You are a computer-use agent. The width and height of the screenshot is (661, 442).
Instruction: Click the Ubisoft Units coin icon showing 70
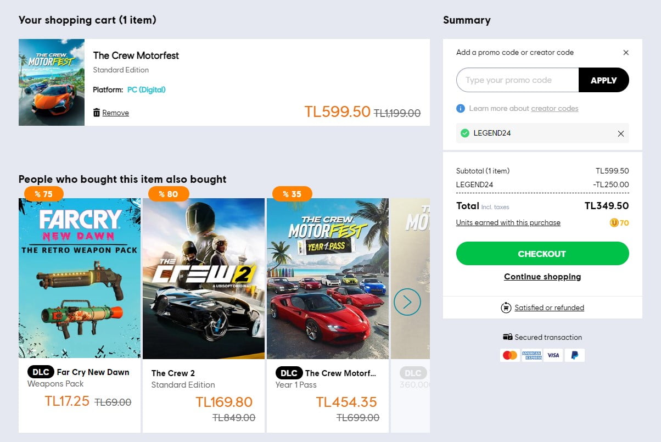tap(616, 222)
